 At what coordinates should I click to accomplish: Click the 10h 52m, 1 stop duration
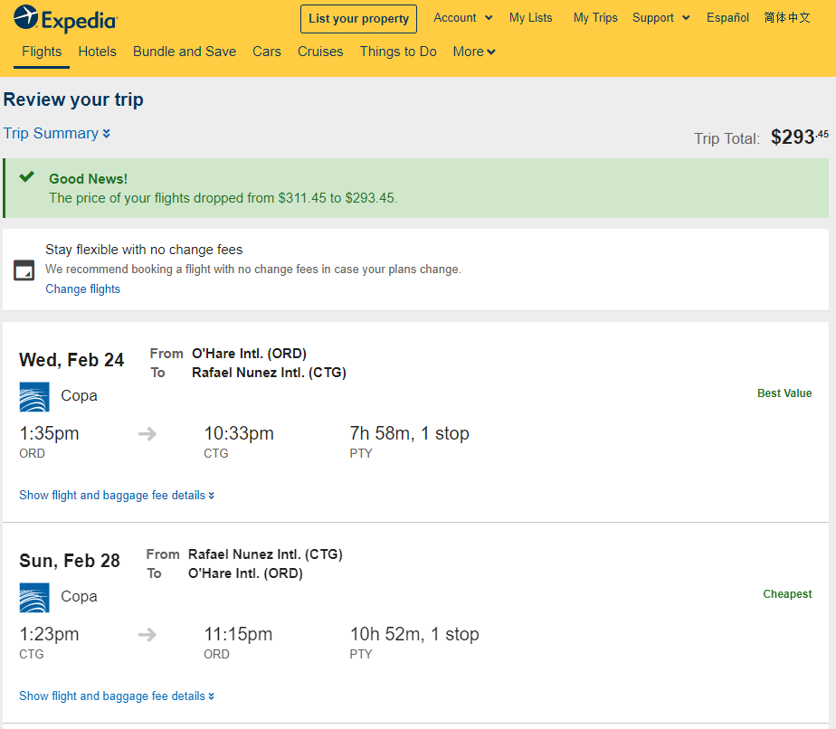click(x=414, y=634)
